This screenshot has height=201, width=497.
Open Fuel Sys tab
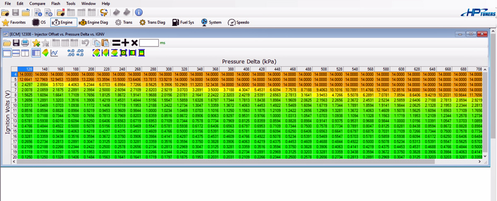point(183,22)
